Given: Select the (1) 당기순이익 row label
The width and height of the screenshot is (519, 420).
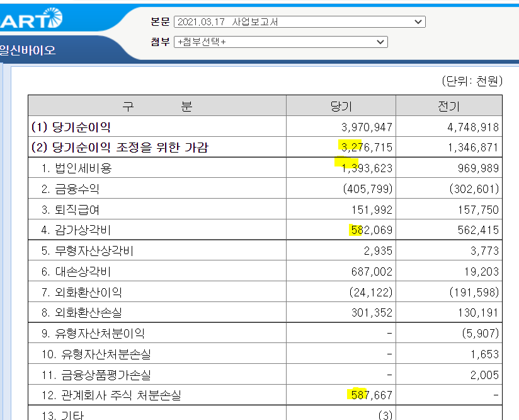Looking at the screenshot, I should point(71,127).
